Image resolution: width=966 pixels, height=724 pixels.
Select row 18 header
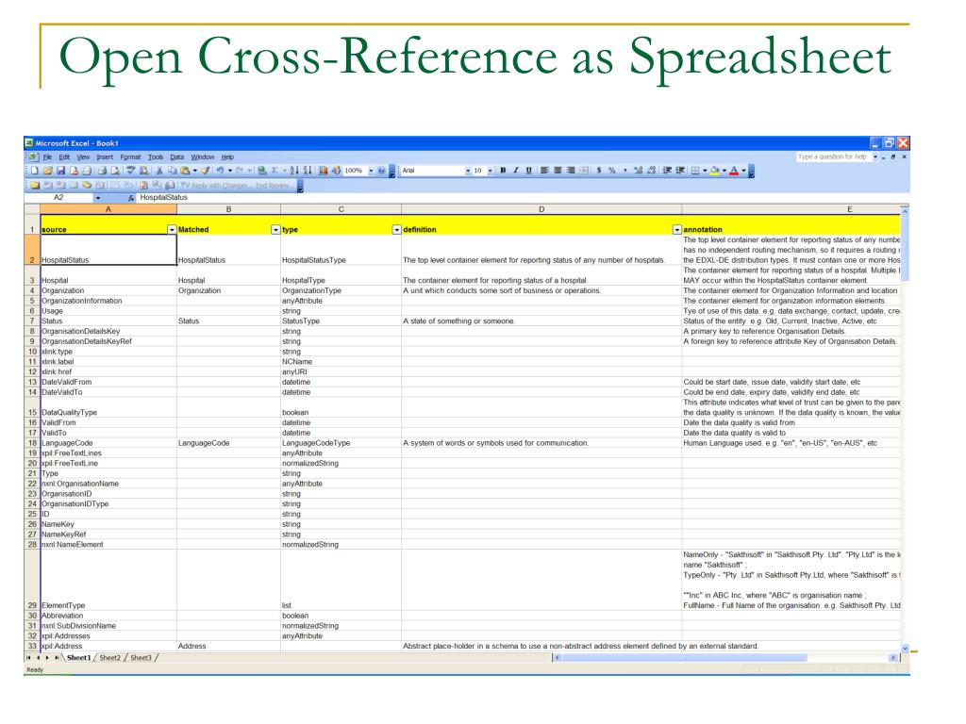click(x=32, y=443)
